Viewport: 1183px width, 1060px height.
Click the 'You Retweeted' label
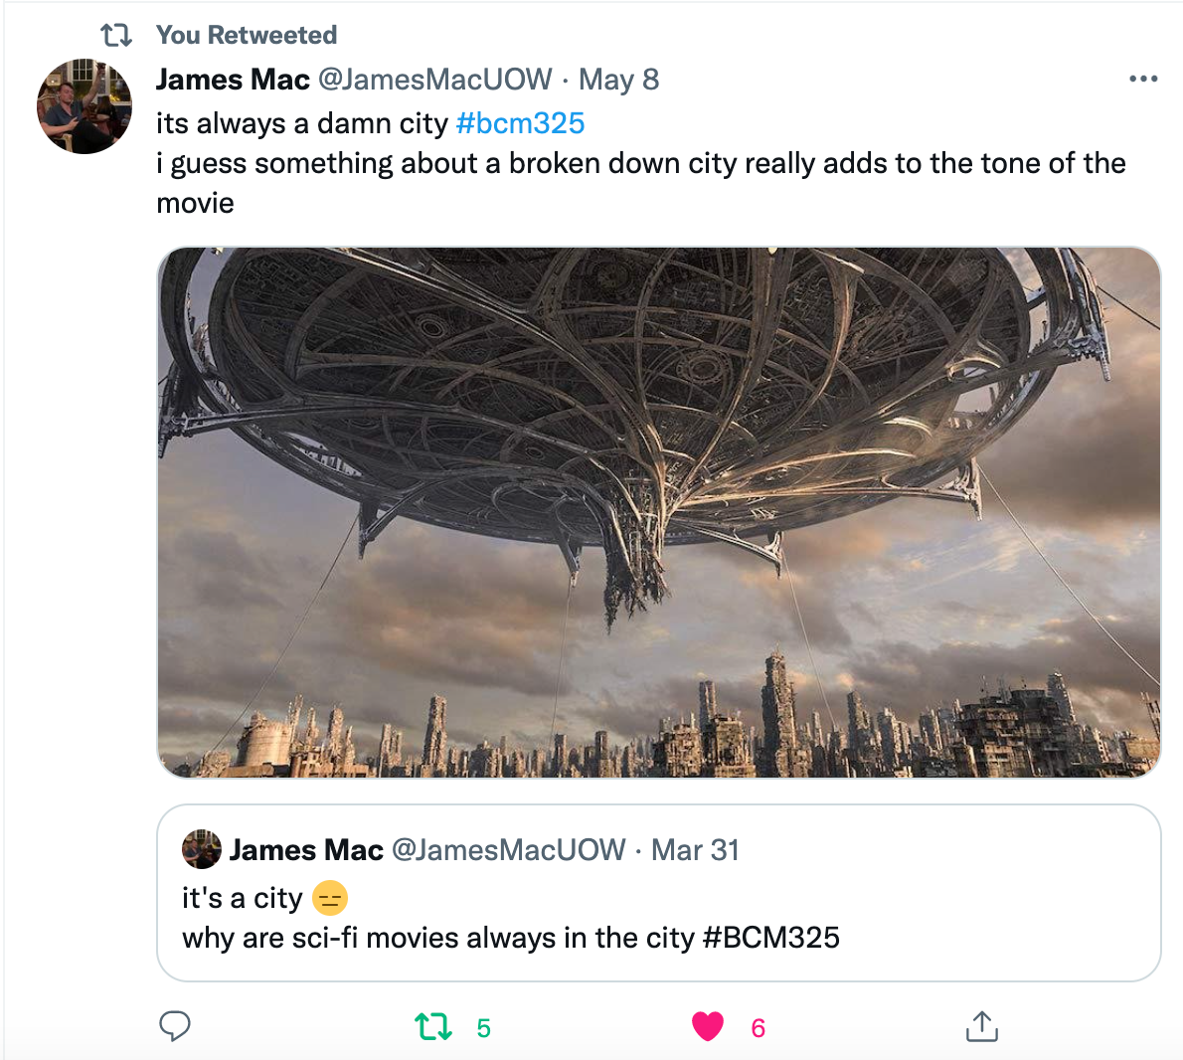(x=247, y=36)
